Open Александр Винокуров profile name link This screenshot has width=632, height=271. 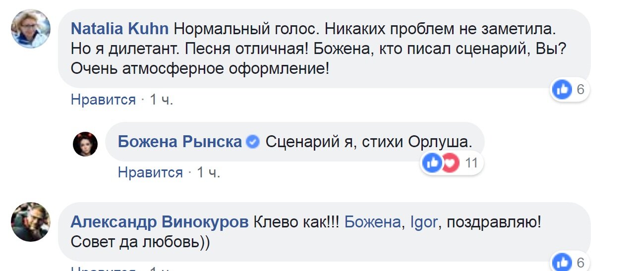click(159, 222)
